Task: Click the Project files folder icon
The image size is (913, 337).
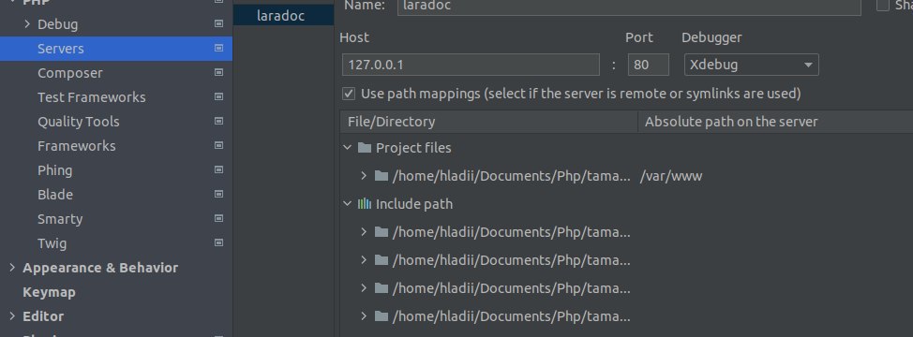Action: [365, 148]
